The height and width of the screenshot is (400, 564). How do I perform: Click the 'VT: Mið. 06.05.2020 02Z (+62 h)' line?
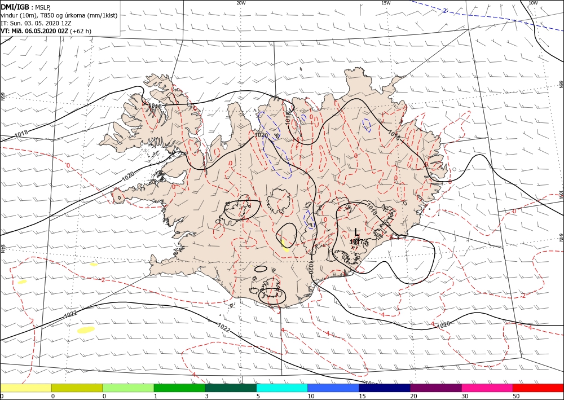[46, 31]
